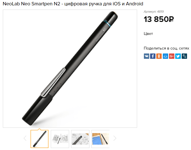The image size is (191, 150).
Task: Show previous thumbnails with left arrow
Action: click(25, 138)
